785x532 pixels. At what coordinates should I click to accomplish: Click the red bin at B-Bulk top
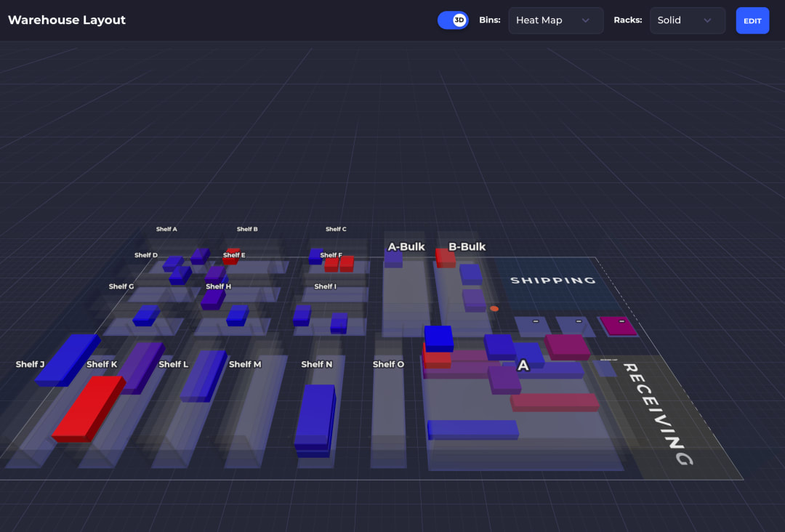[445, 258]
